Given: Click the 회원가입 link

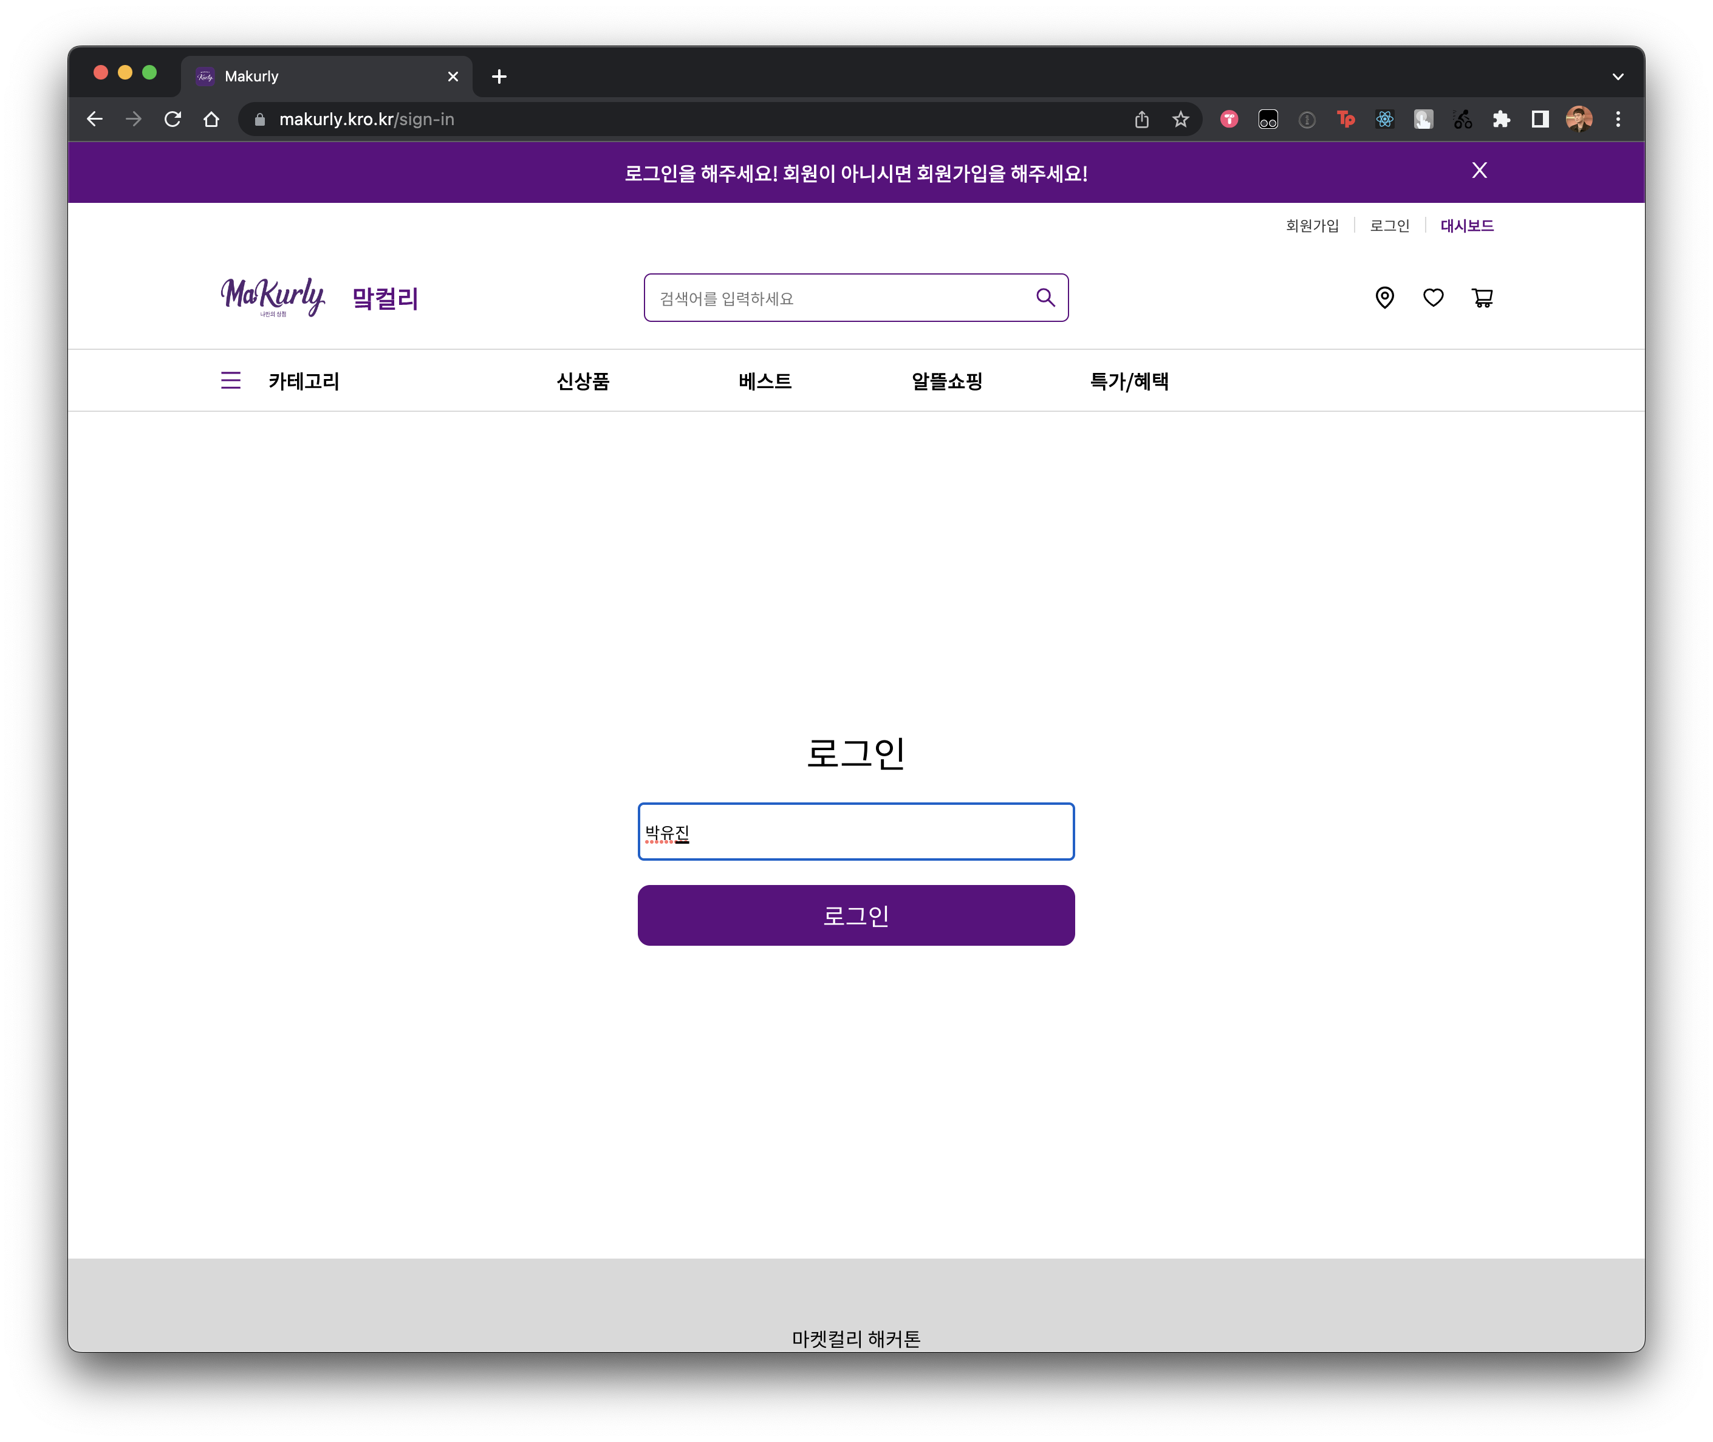Looking at the screenshot, I should tap(1311, 225).
